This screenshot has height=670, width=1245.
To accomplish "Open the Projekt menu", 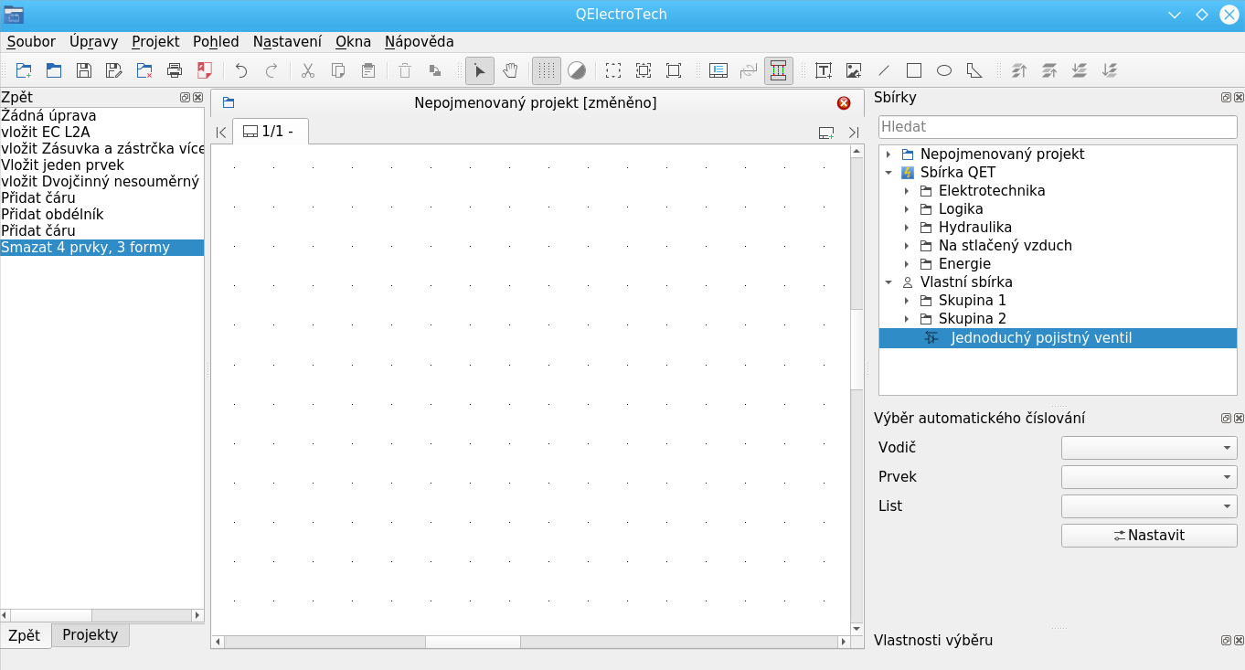I will coord(154,41).
